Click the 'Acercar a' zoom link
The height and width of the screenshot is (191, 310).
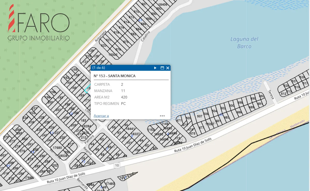click(x=101, y=116)
